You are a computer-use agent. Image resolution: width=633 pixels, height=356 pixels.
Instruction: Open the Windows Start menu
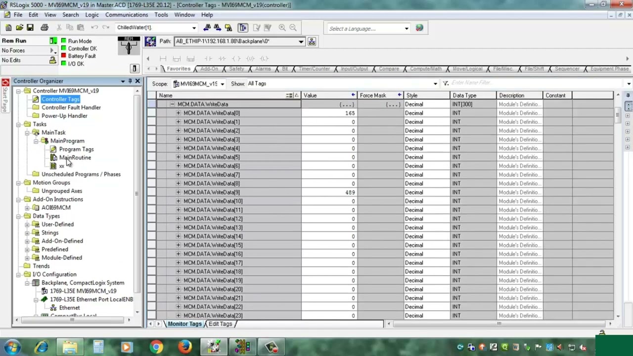pyautogui.click(x=12, y=347)
